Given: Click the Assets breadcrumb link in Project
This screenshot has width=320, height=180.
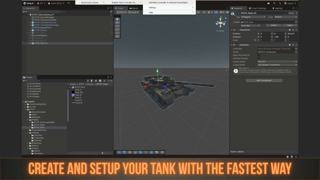Looking at the screenshot, I should [x=73, y=84].
